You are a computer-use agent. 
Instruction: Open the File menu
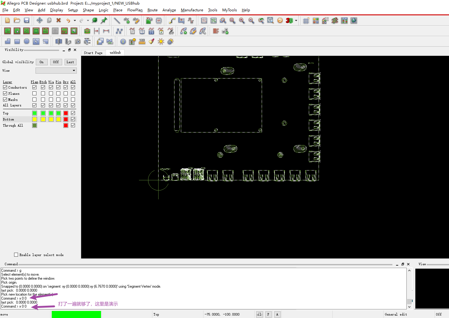tap(5, 10)
